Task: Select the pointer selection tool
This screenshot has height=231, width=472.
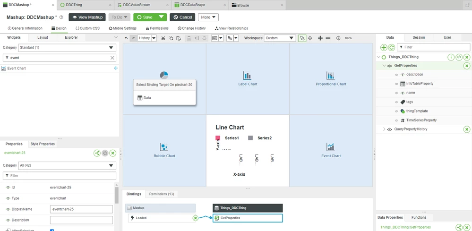Action: pos(302,38)
